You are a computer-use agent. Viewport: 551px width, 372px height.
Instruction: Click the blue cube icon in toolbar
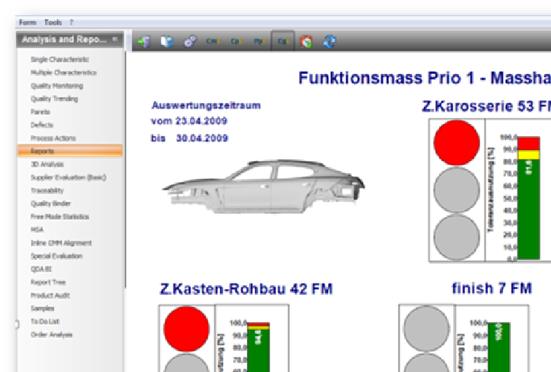[167, 41]
